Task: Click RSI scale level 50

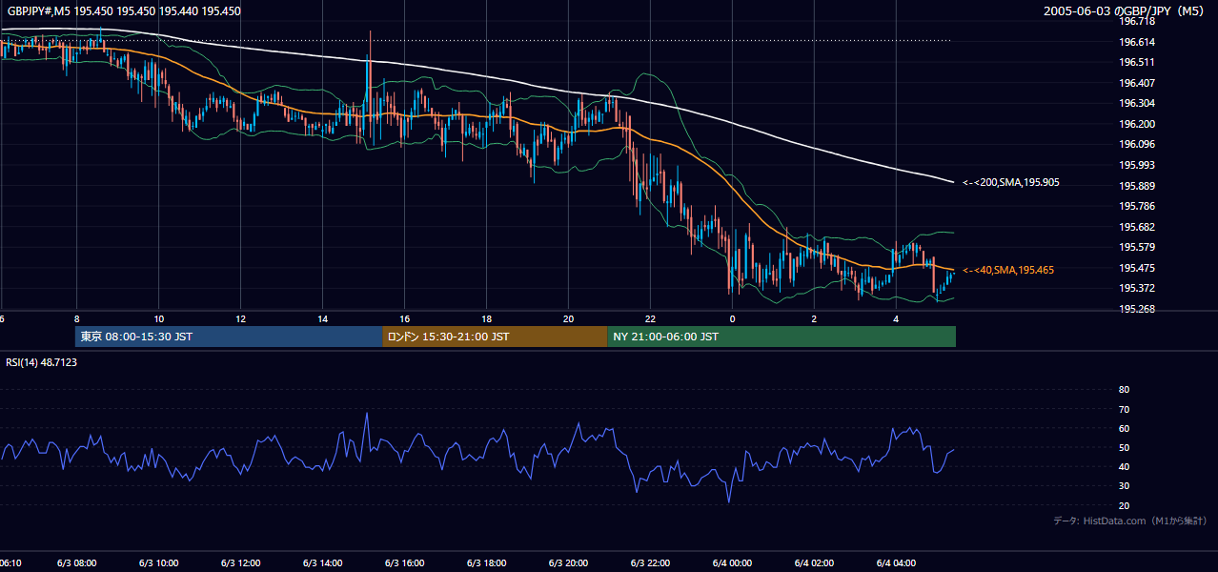Action: [1125, 447]
